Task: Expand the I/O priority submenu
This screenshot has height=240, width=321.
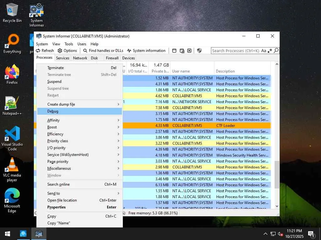Action: pyautogui.click(x=80, y=148)
